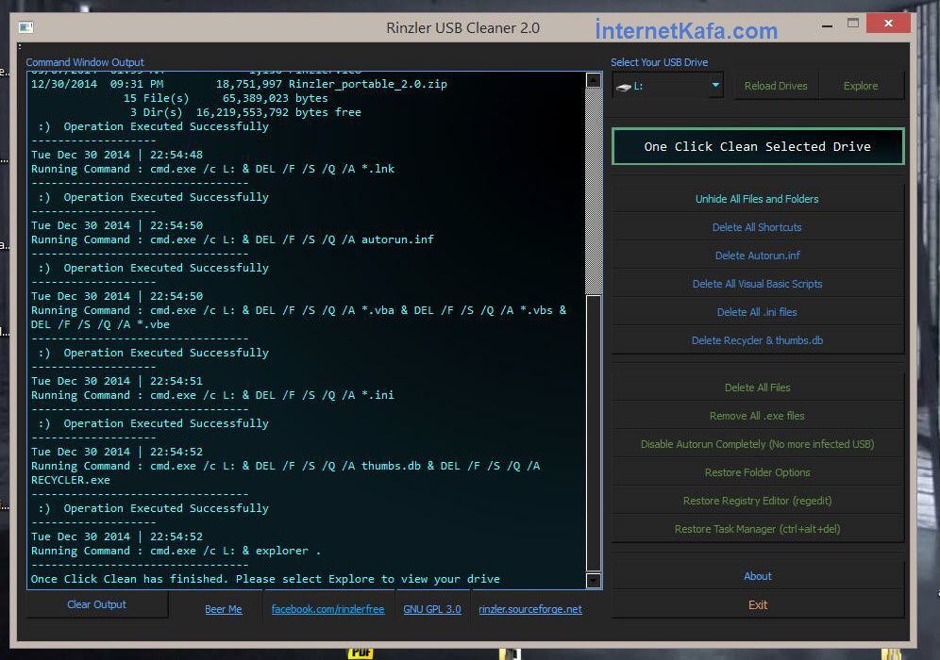The width and height of the screenshot is (940, 660).
Task: Click Disable Autorun Completely button
Action: (757, 444)
